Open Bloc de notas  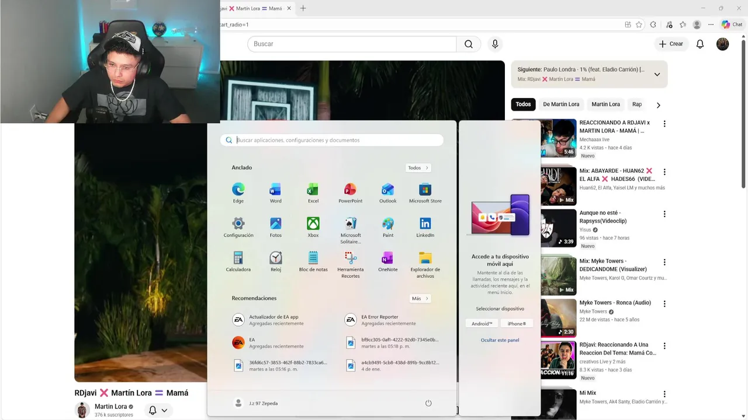[313, 262]
